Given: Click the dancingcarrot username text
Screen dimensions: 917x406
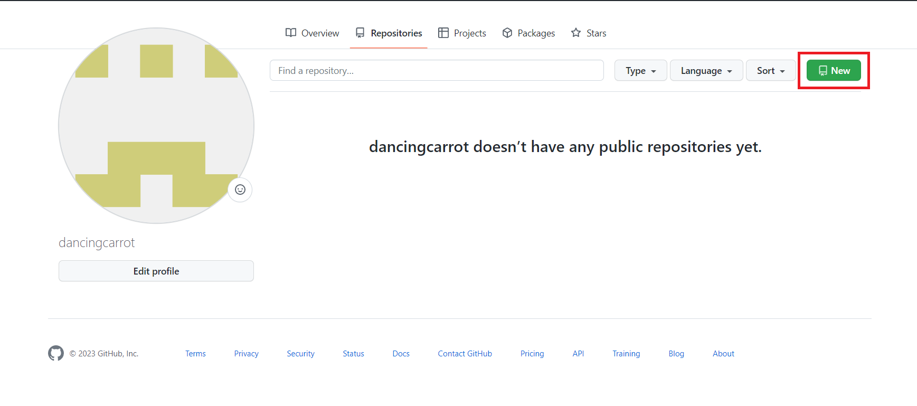Looking at the screenshot, I should click(97, 243).
